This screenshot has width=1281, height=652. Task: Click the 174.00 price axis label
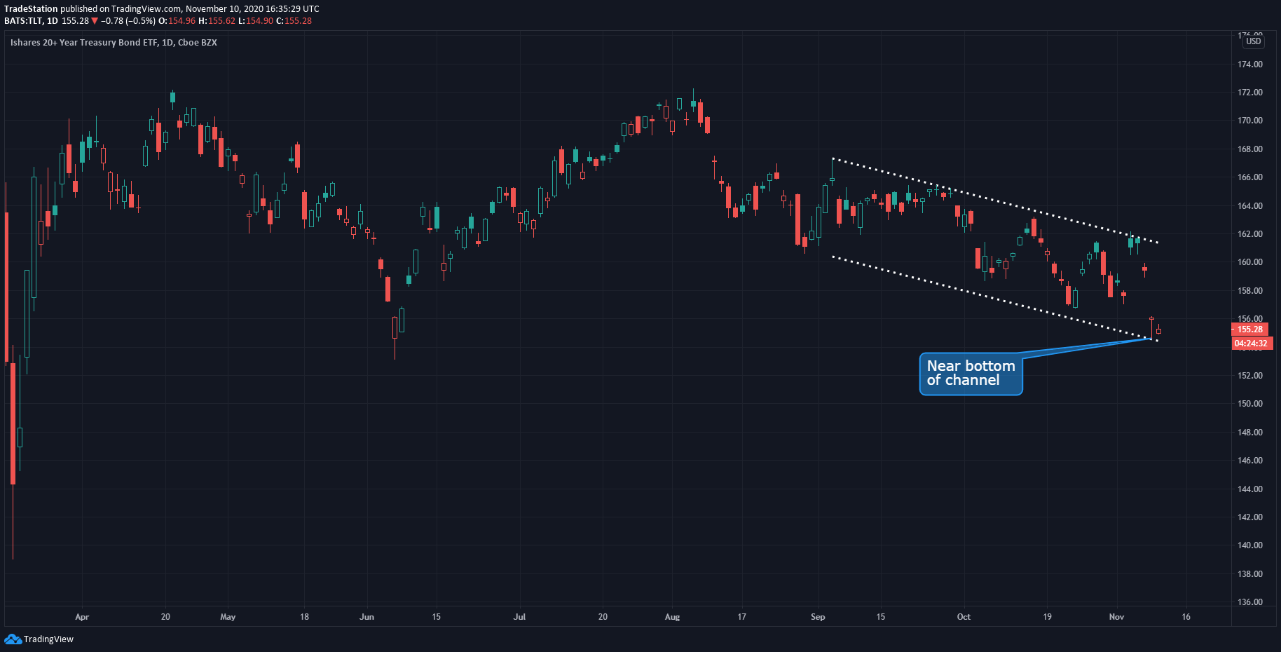click(1249, 64)
